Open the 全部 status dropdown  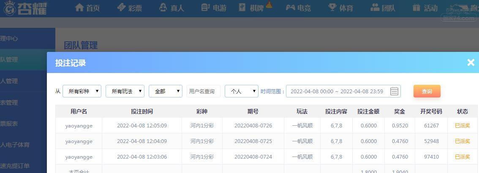tap(166, 91)
